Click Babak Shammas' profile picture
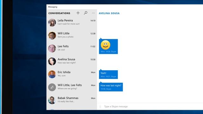Image resolution: width=203 pixels, height=114 pixels. coord(52,100)
